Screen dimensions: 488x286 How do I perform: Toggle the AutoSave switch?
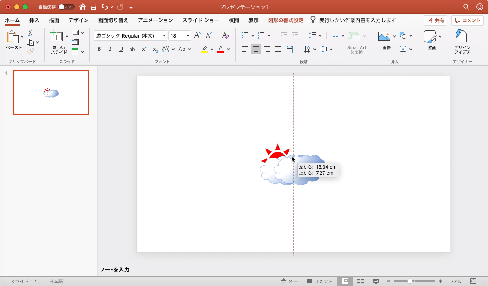click(x=66, y=7)
